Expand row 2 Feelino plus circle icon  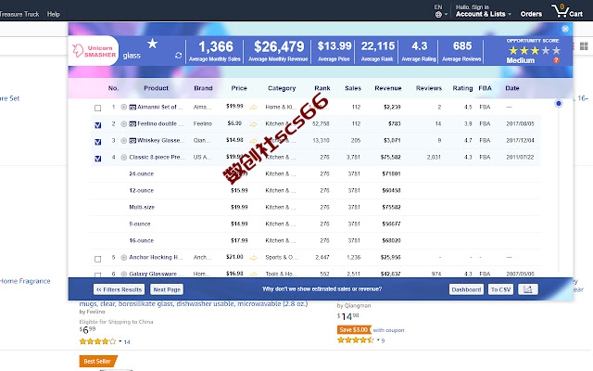click(123, 123)
